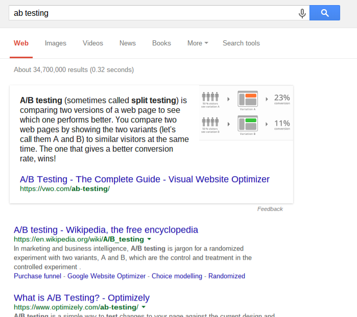This screenshot has height=317, width=357.
Task: Open the Wikipedia A/B testing result
Action: point(106,230)
